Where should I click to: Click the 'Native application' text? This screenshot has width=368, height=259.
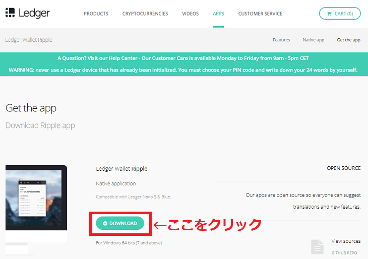pos(116,183)
